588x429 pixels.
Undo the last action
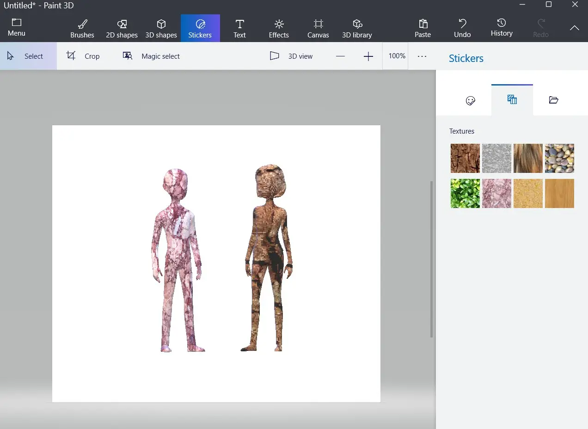pyautogui.click(x=462, y=28)
